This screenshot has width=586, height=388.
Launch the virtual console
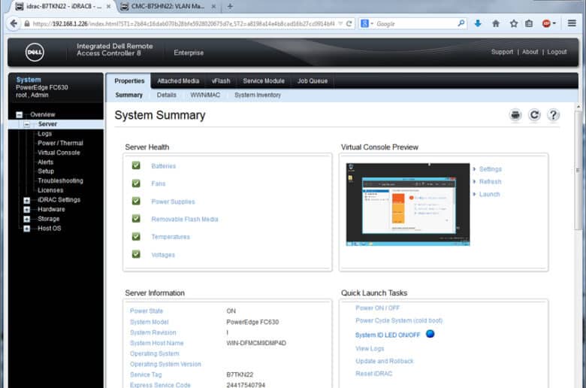click(x=489, y=194)
